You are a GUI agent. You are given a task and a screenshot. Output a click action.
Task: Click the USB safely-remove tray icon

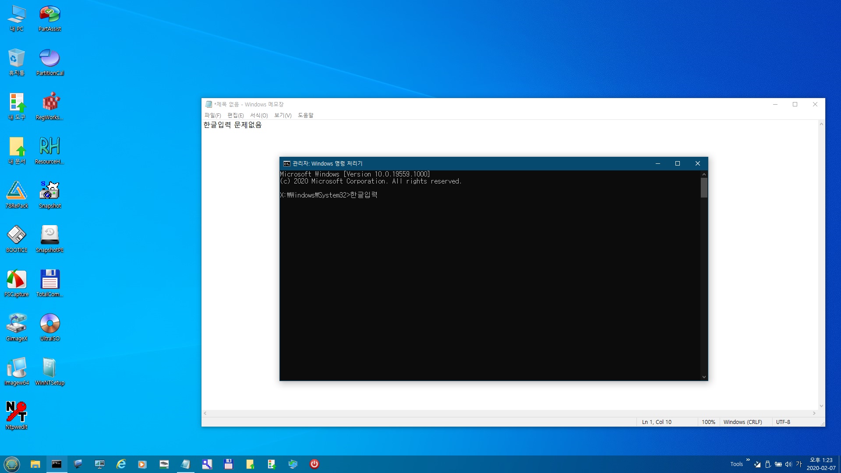point(767,464)
